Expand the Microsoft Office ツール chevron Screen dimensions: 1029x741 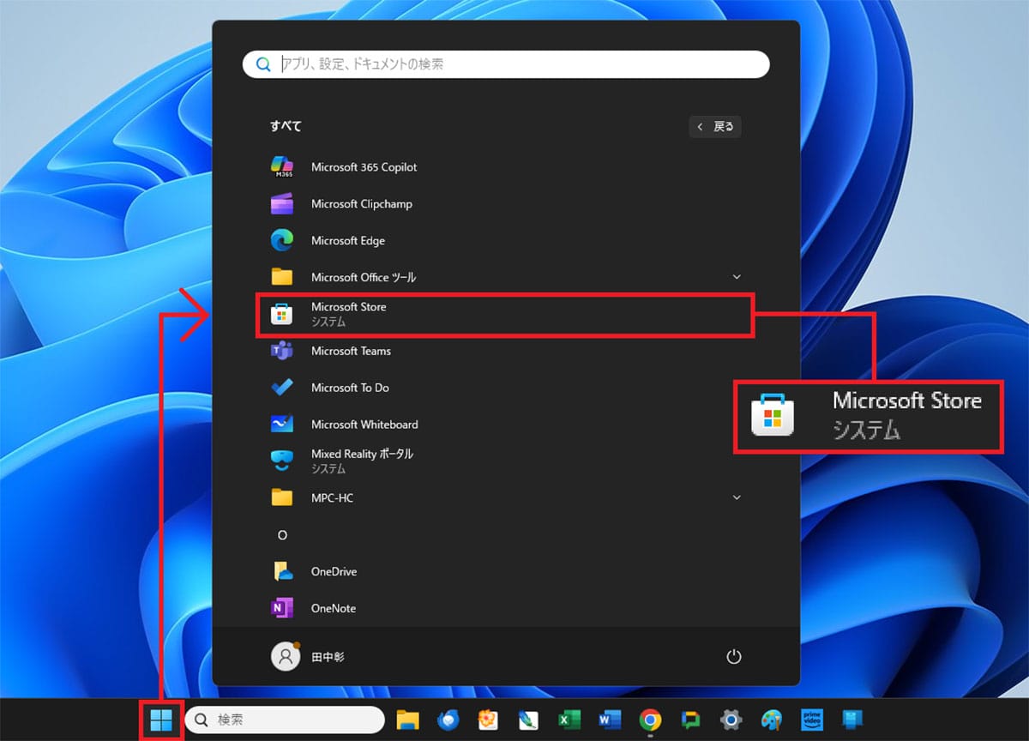(x=737, y=277)
